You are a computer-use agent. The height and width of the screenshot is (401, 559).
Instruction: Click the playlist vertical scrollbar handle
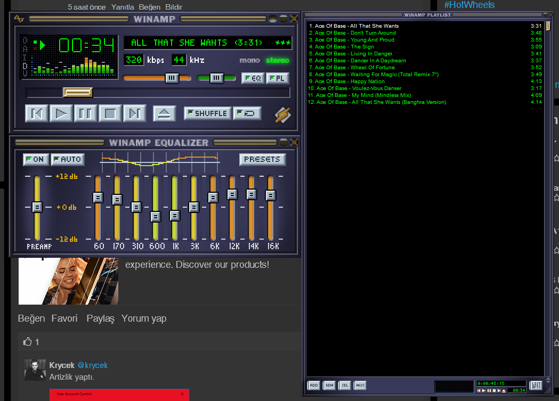(548, 26)
